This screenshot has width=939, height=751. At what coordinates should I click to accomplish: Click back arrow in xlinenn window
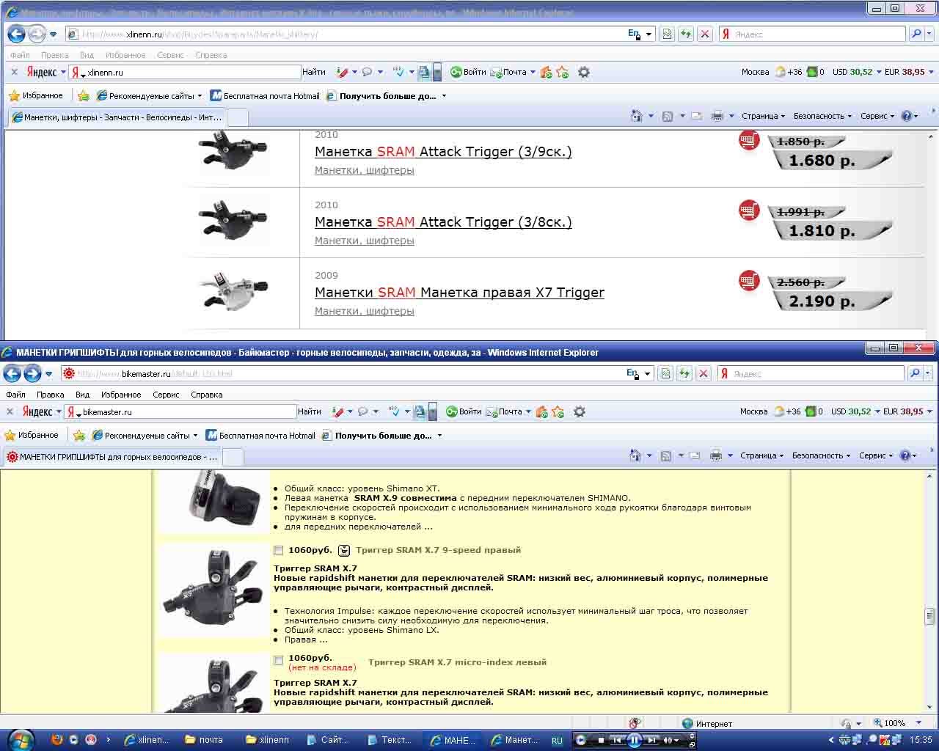(17, 34)
